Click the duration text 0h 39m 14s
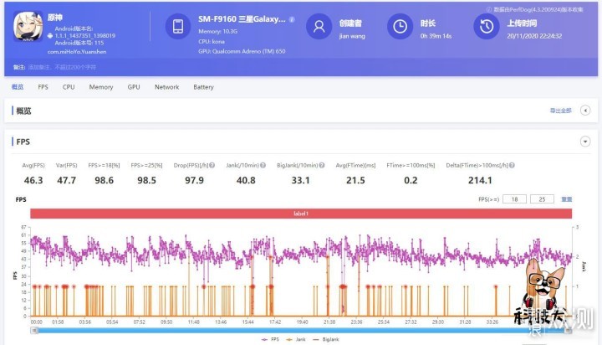Viewport: 602px width, 345px height. point(436,36)
